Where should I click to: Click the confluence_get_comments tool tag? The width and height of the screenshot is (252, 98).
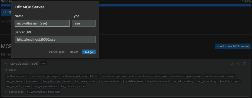(x=118, y=76)
